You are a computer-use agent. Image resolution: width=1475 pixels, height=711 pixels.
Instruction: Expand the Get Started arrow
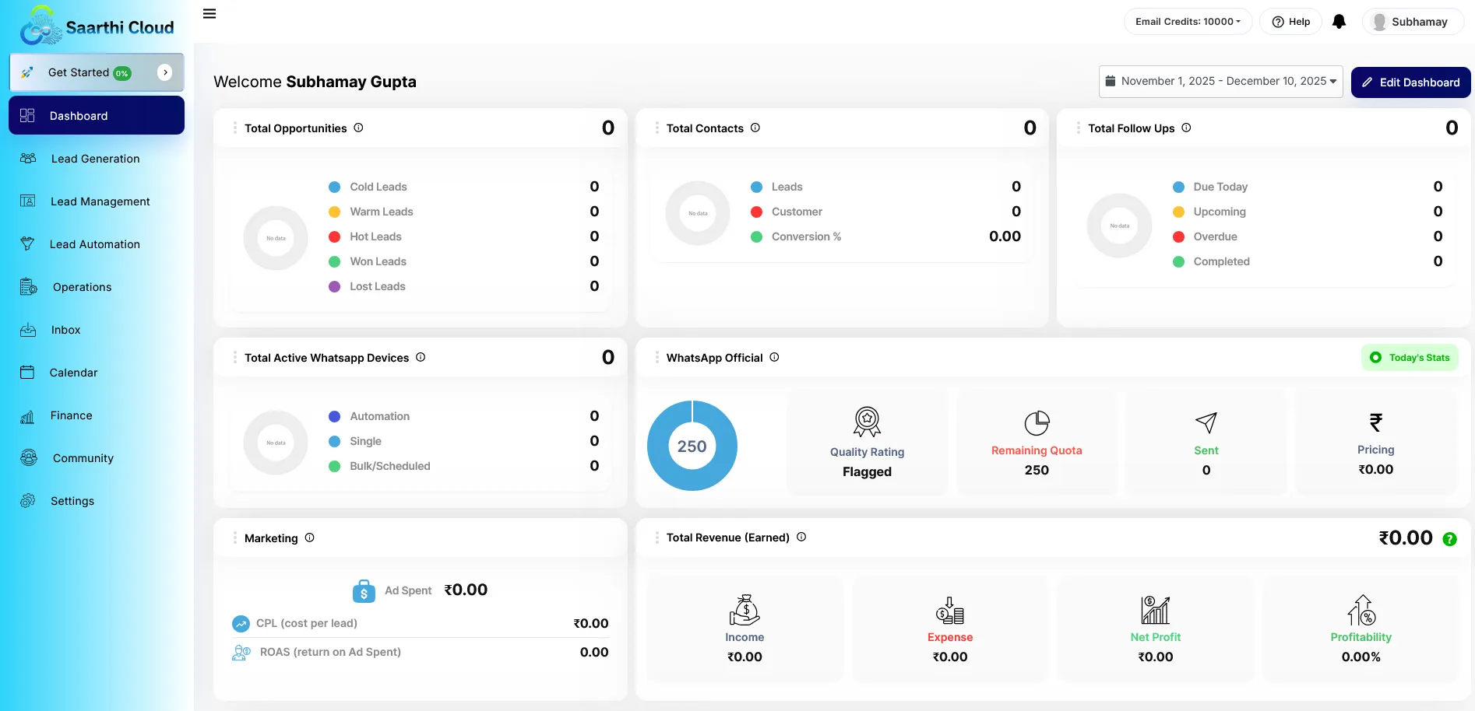(165, 72)
